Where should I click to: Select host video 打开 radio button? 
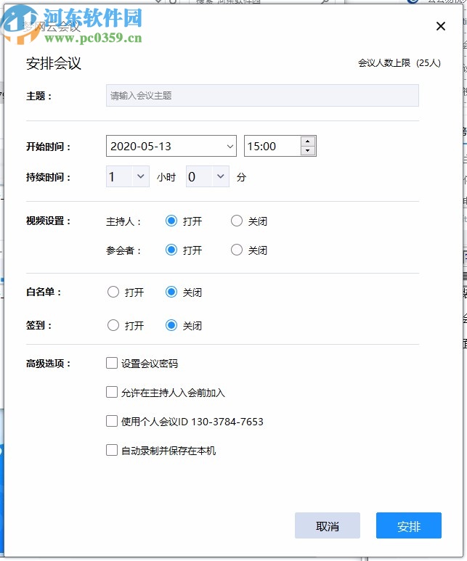[x=171, y=221]
